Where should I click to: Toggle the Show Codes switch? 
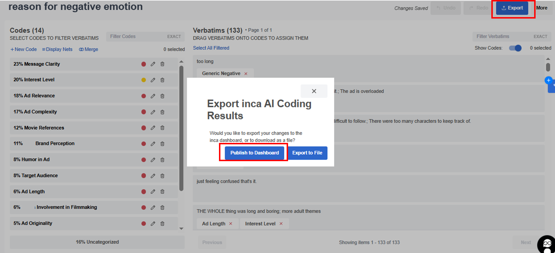pos(515,48)
